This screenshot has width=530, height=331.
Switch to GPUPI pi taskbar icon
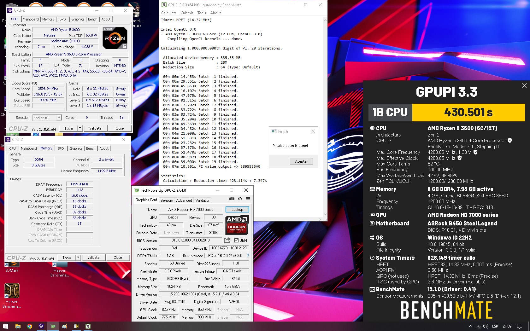pyautogui.click(x=88, y=326)
